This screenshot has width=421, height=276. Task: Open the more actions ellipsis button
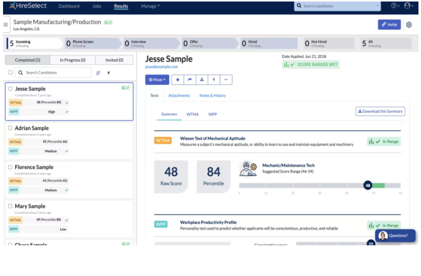[226, 80]
